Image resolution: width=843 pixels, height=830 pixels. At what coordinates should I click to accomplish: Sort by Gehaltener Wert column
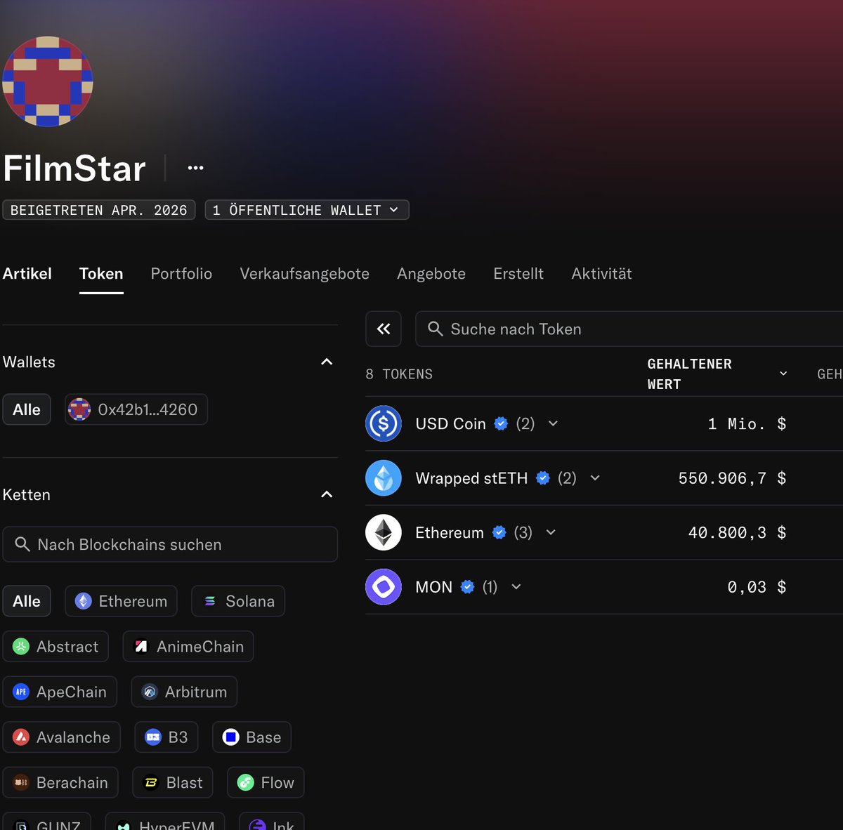click(x=717, y=374)
